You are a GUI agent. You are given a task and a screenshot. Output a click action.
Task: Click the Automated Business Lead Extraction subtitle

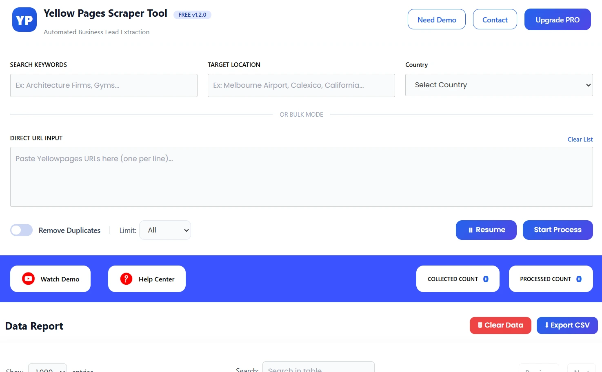click(x=97, y=32)
